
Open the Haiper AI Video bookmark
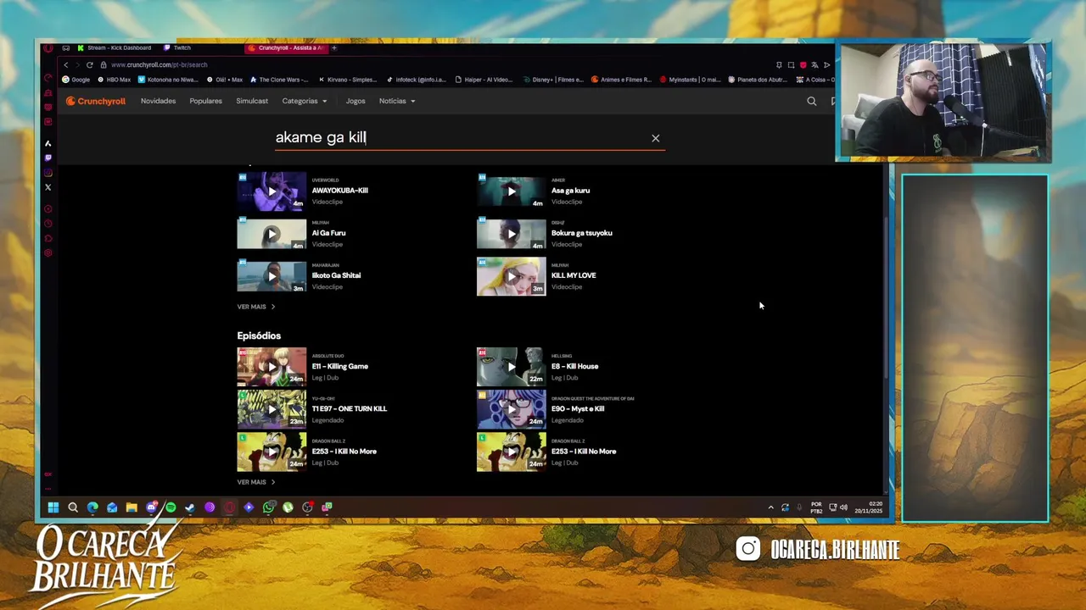coord(484,80)
